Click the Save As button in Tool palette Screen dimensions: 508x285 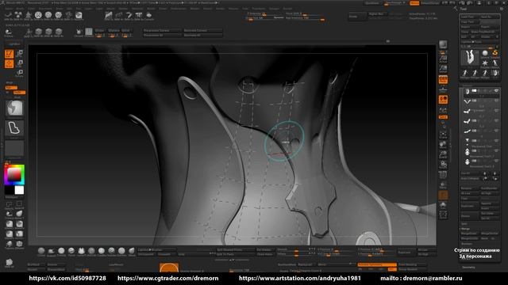point(490,17)
